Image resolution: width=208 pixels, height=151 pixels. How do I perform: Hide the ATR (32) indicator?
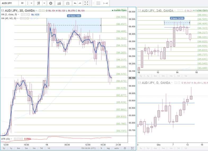(15, 139)
